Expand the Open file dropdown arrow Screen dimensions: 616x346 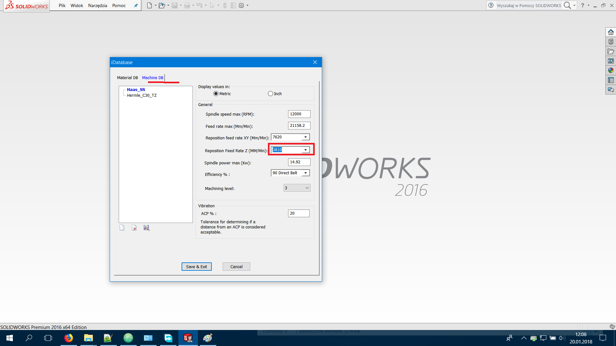[x=168, y=5]
